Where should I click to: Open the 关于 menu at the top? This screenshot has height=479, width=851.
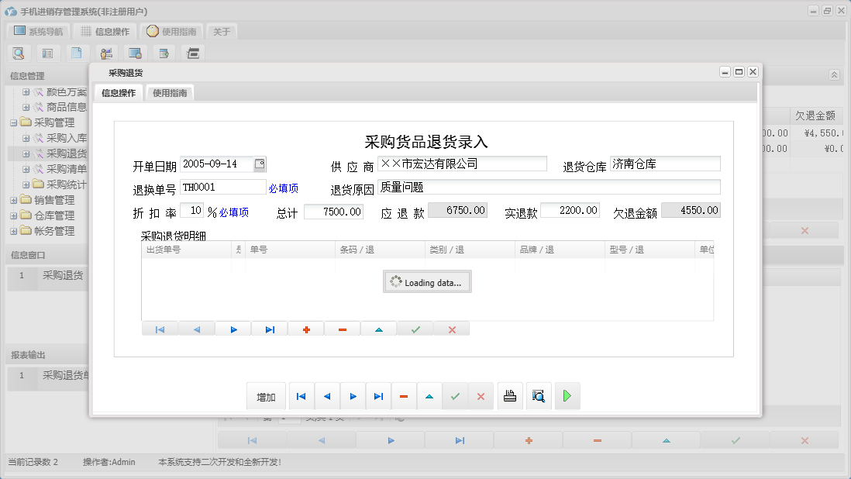coord(222,31)
